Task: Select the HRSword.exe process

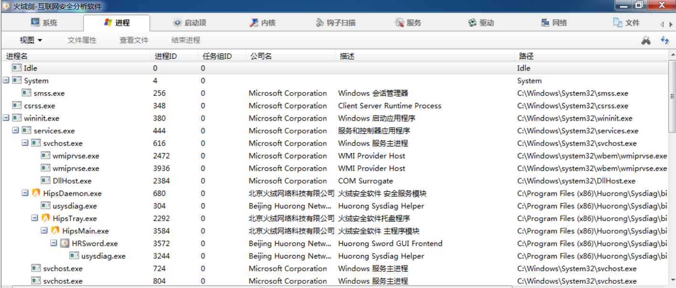Action: click(335, 243)
